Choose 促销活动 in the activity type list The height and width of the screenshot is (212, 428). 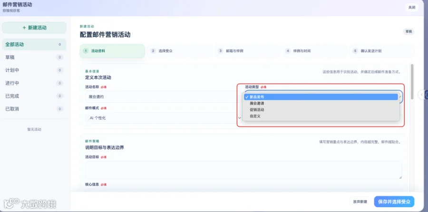(x=321, y=110)
